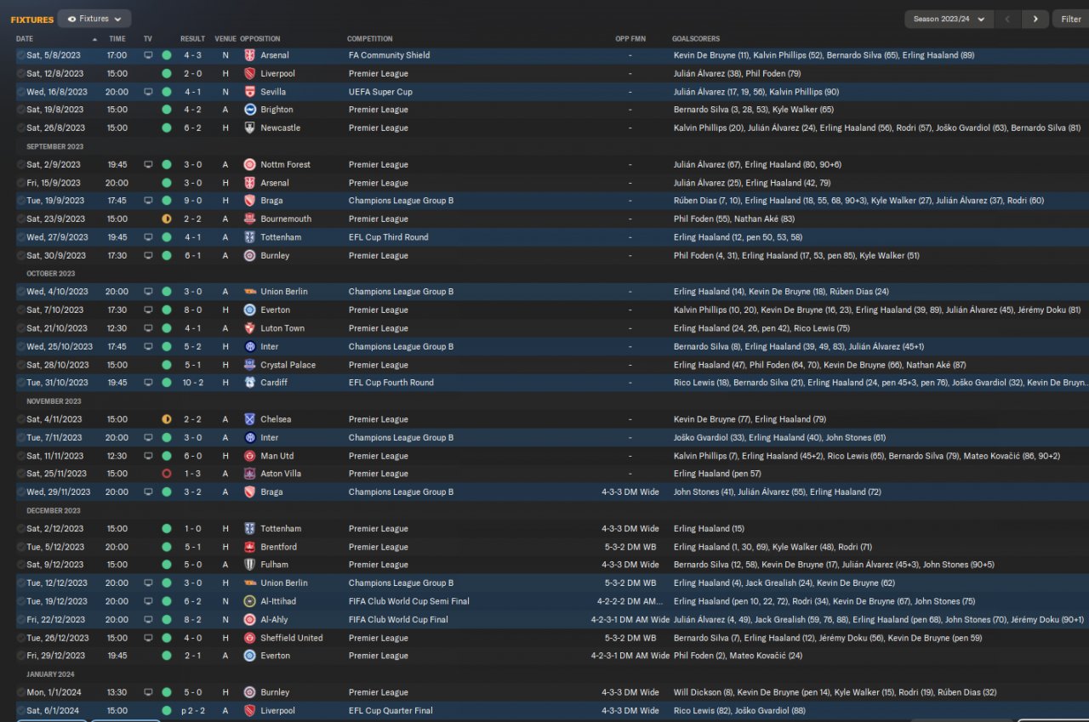
Task: Go to the previous season with left arrow
Action: [1008, 19]
